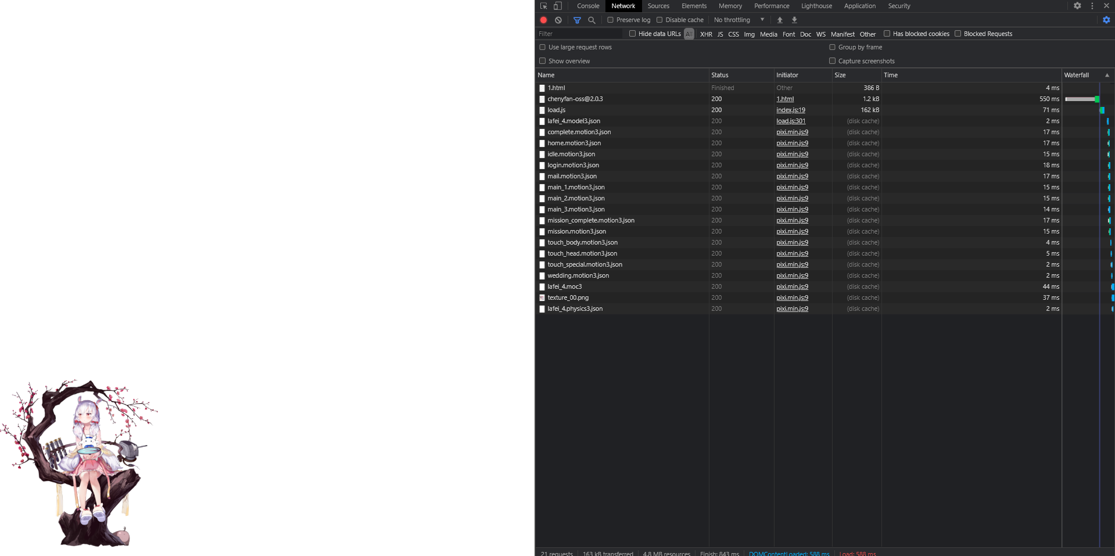The image size is (1115, 556).
Task: Filter requests by XHR type
Action: [706, 34]
